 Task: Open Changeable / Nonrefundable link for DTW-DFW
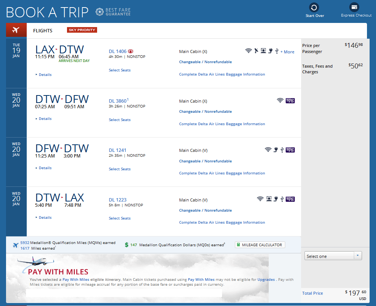click(x=206, y=112)
